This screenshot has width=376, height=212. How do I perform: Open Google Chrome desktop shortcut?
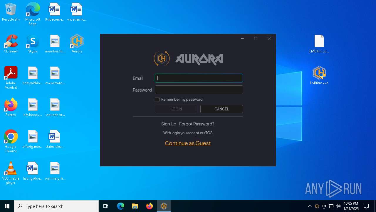click(x=11, y=141)
